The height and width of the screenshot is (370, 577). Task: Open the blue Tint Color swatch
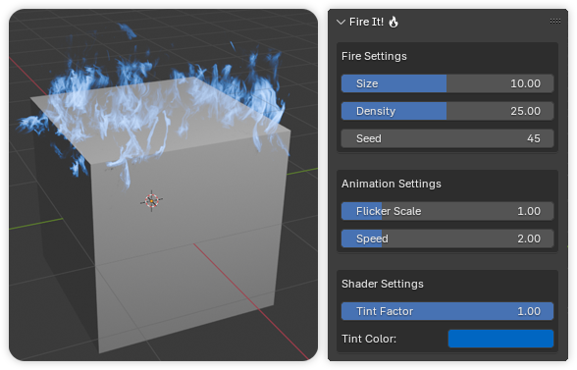tap(500, 339)
